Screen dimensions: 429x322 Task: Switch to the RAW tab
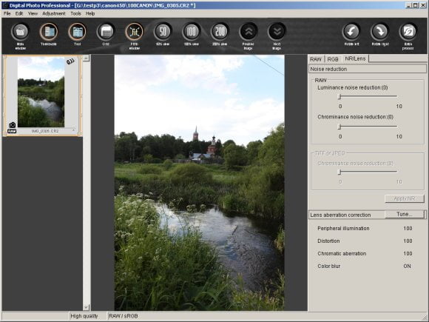pyautogui.click(x=316, y=59)
